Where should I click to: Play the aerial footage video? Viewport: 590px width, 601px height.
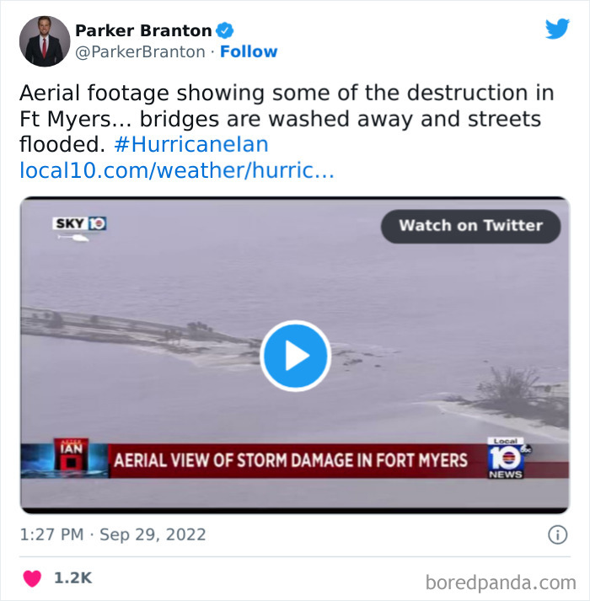(295, 356)
